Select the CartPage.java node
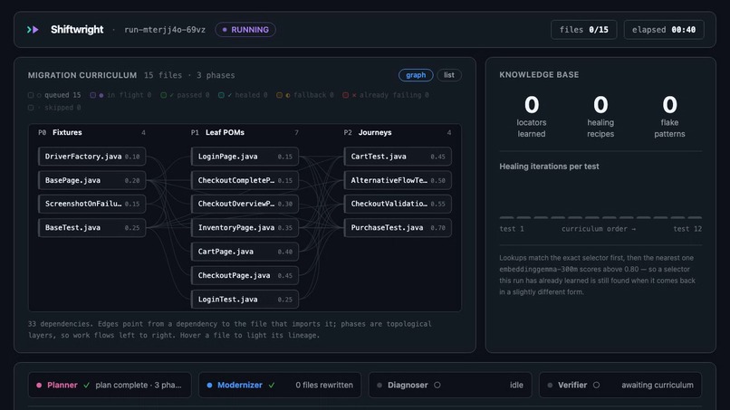Screen dimensions: 730x410 point(245,252)
